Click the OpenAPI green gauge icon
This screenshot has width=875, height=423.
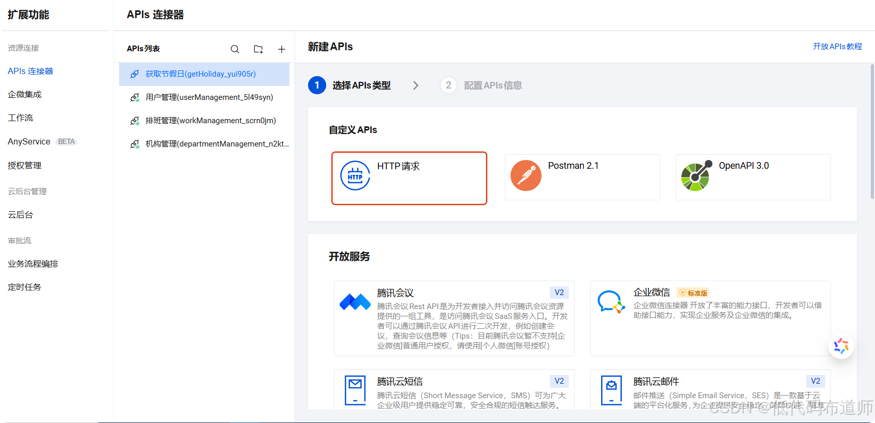pos(696,176)
